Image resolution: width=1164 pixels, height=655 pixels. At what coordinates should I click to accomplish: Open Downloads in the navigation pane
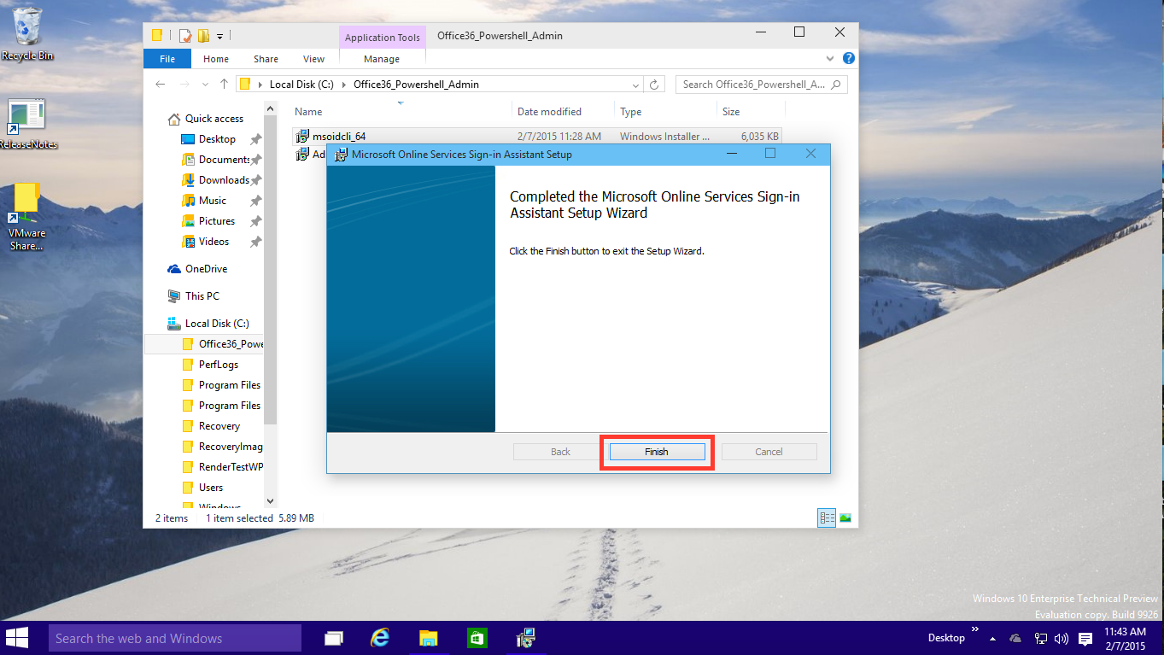(224, 180)
